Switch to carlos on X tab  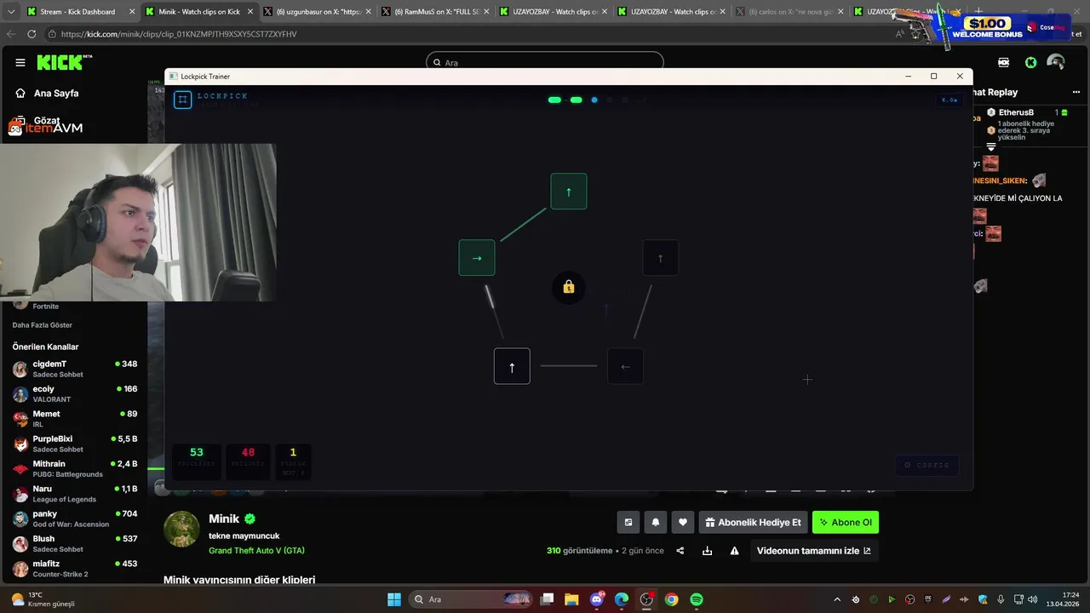789,12
